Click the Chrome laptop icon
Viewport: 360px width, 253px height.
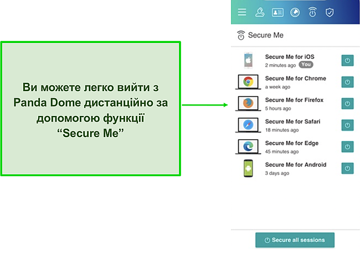(x=248, y=82)
